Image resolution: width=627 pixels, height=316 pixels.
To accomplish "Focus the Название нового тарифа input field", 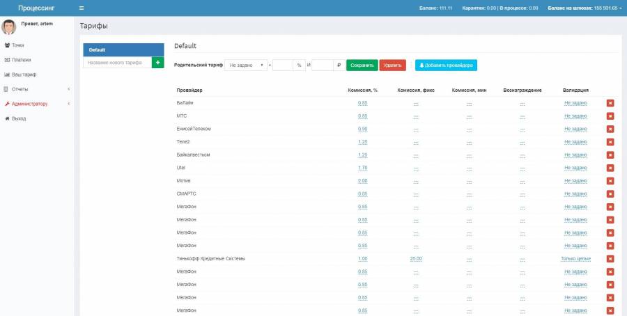I will [117, 63].
